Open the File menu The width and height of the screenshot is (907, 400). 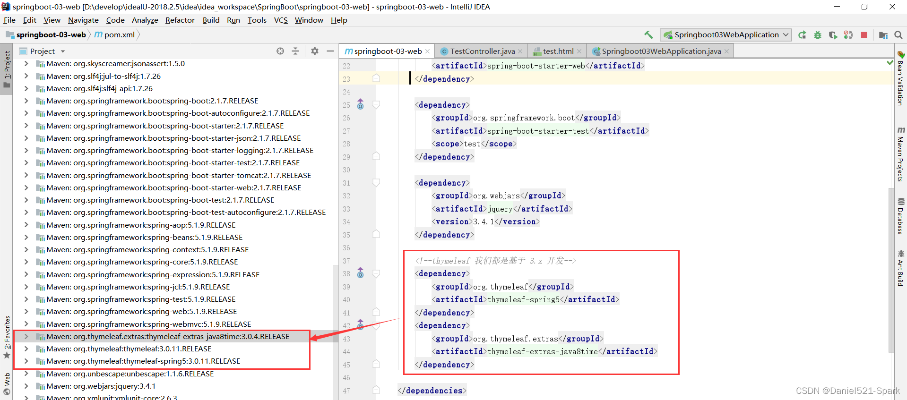click(9, 20)
